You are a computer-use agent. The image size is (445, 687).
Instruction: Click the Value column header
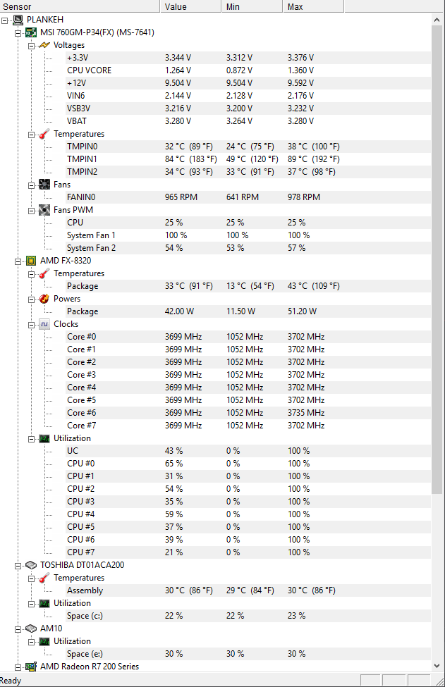click(190, 6)
